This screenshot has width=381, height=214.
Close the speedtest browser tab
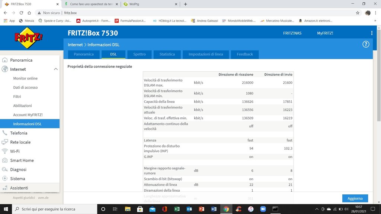coord(116,4)
